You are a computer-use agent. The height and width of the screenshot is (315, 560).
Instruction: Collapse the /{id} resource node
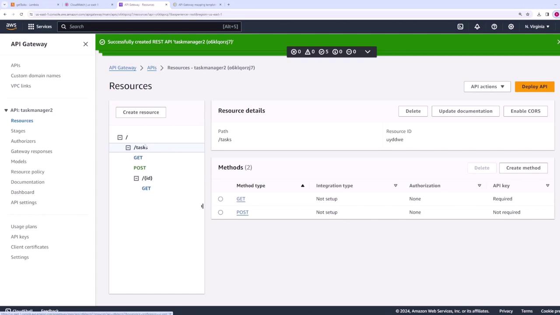click(136, 178)
